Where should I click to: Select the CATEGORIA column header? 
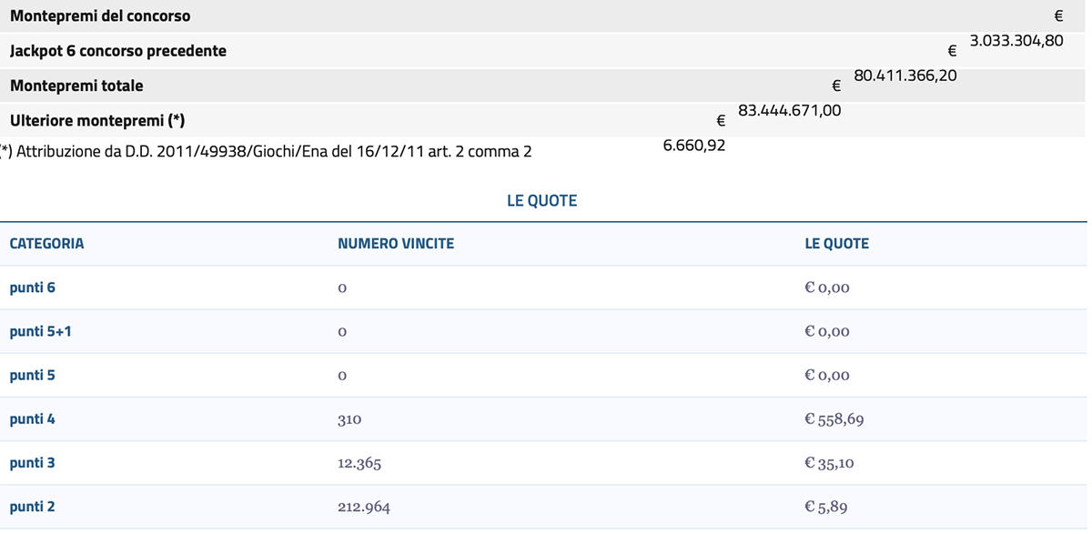pos(46,244)
